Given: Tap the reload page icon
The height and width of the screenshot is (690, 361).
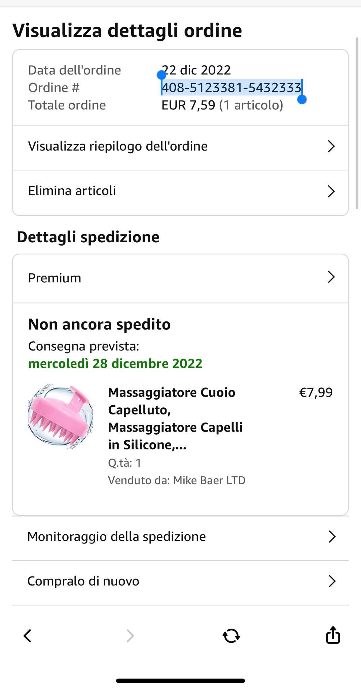Looking at the screenshot, I should click(231, 636).
